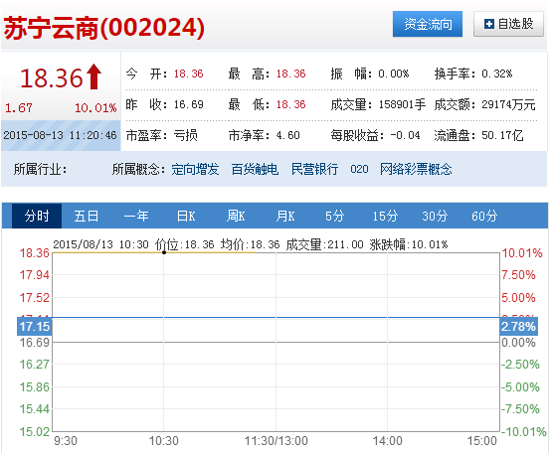Viewport: 549px width, 453px height.
Task: Click 成交量 value 158901手
Action: (402, 104)
